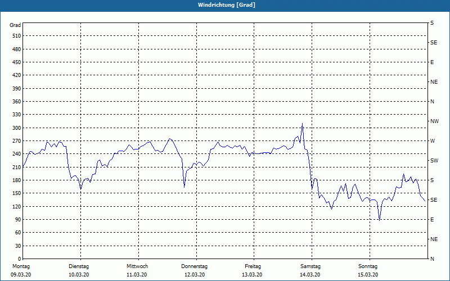
Task: Select the 60 y-axis value
Action: [x=18, y=233]
